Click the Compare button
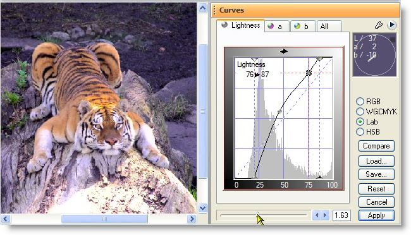This screenshot has width=411, height=235. click(376, 146)
